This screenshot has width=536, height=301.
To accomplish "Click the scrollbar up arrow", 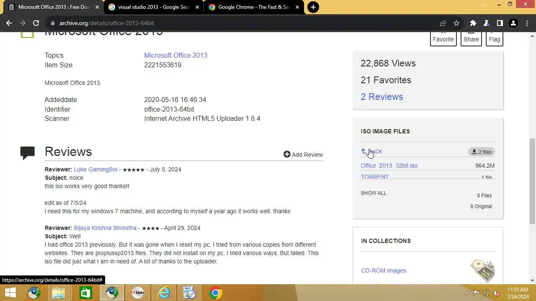I will (532, 36).
